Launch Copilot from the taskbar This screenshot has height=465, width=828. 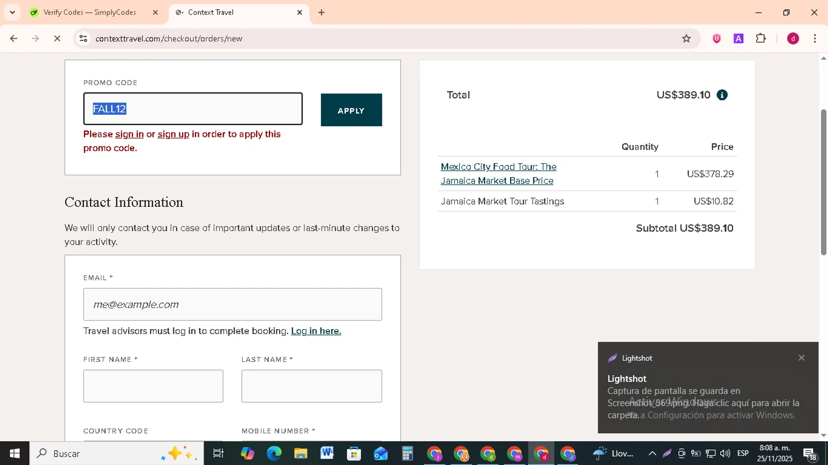247,453
